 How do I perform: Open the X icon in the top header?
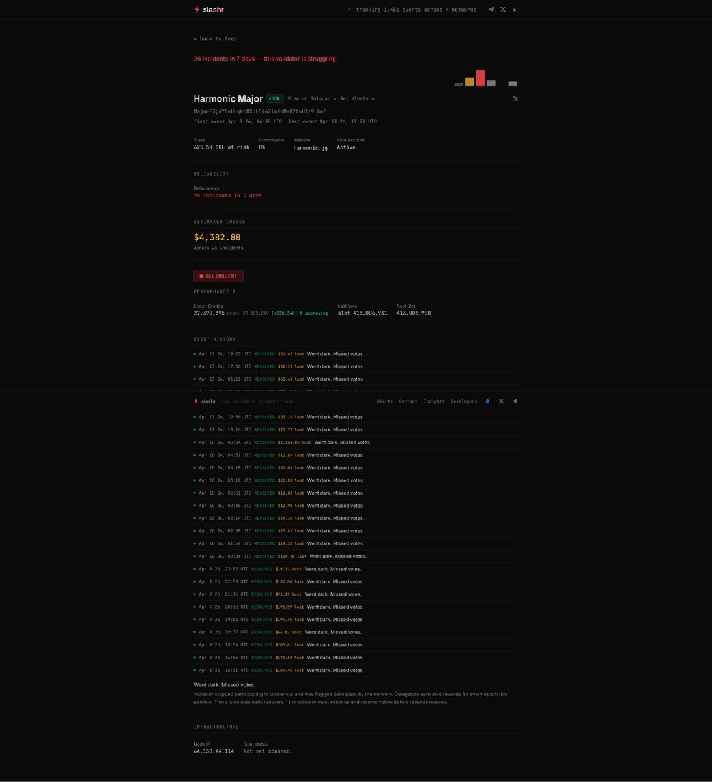click(x=503, y=10)
